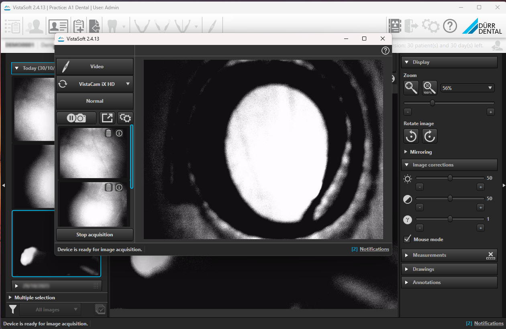Click the pause/capture camera icon
Image resolution: width=506 pixels, height=329 pixels.
(76, 118)
